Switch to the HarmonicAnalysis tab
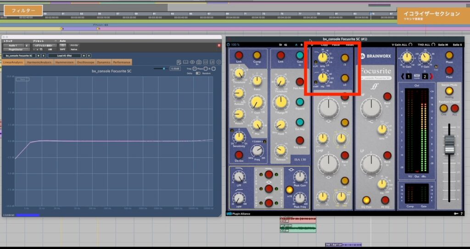Screen dimensions: 470x249 tap(39, 62)
